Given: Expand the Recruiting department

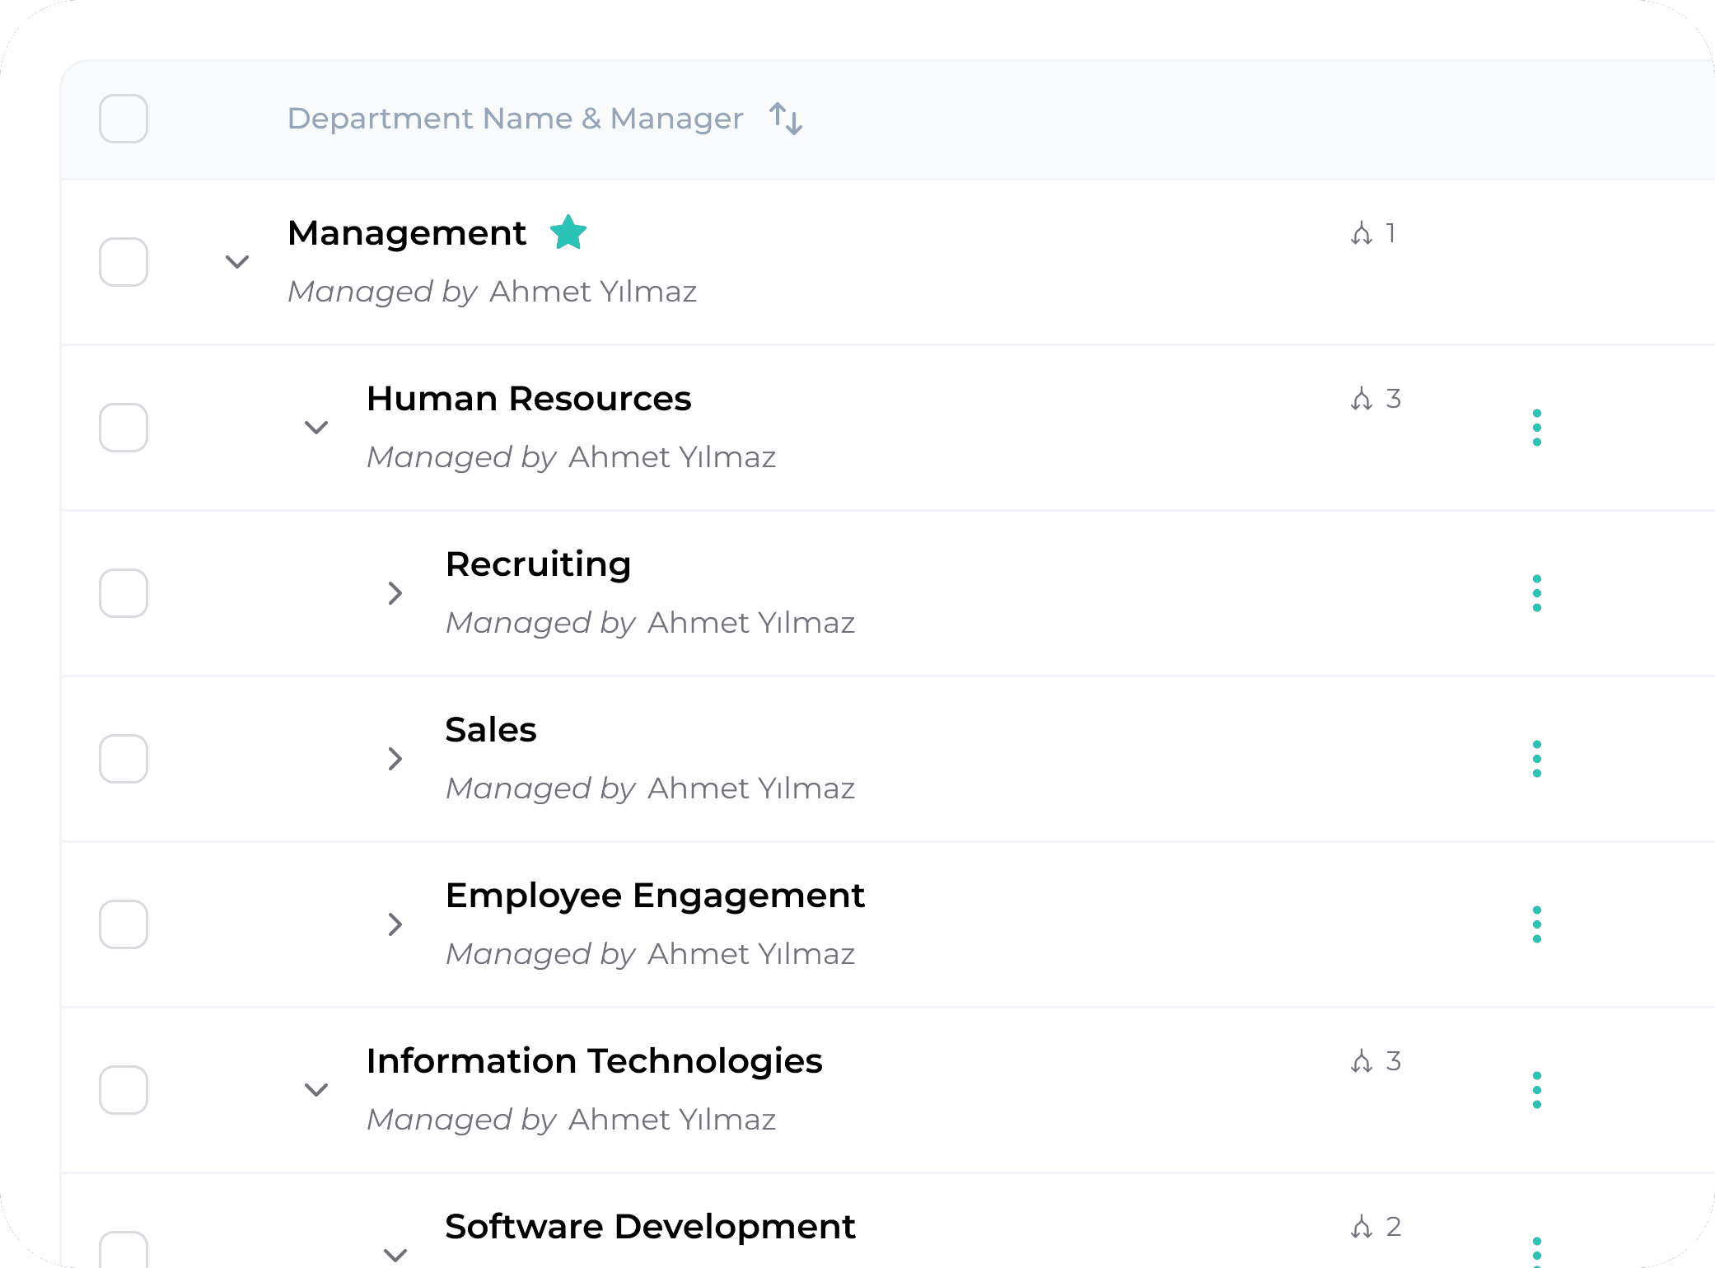Looking at the screenshot, I should [x=395, y=593].
